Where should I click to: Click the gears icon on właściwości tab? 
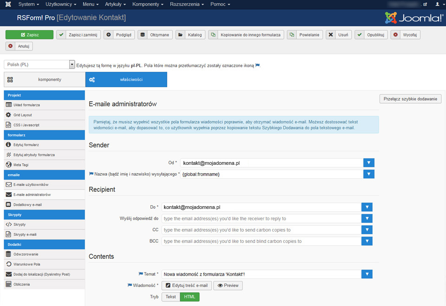(92, 79)
